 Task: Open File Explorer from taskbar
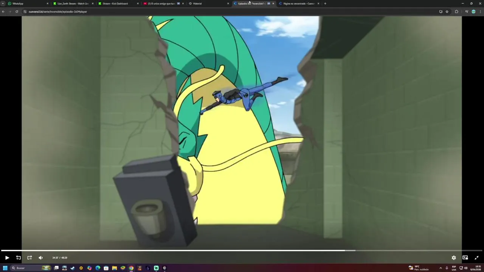point(115,268)
